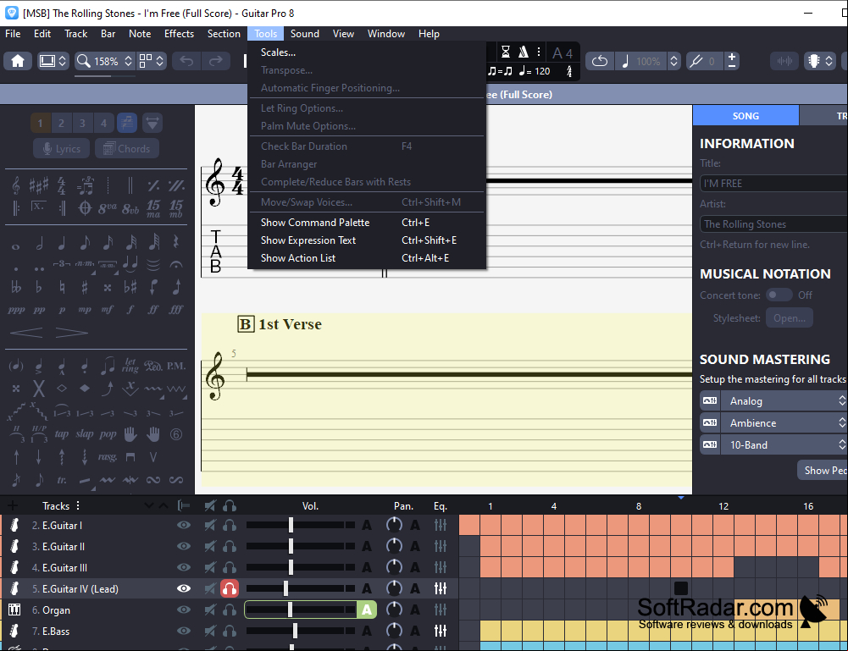Click the add track plus icon

tap(13, 505)
